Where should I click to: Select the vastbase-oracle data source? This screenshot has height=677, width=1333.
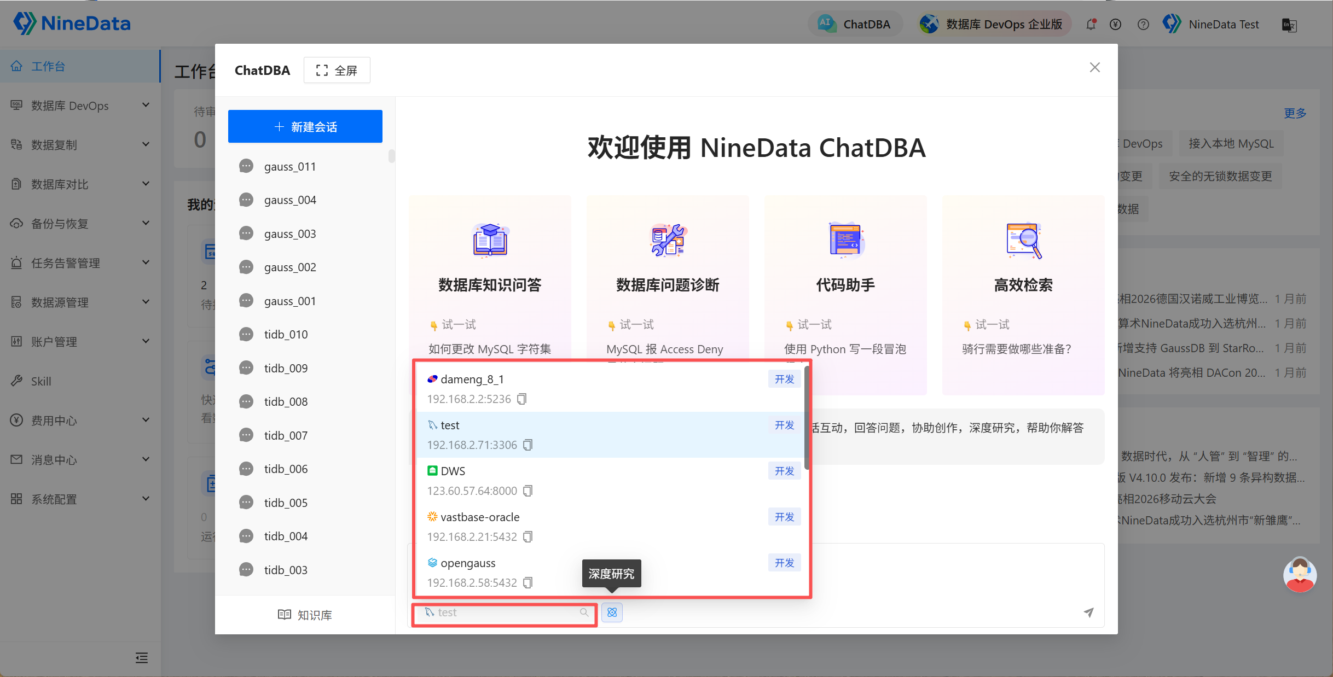pyautogui.click(x=610, y=527)
